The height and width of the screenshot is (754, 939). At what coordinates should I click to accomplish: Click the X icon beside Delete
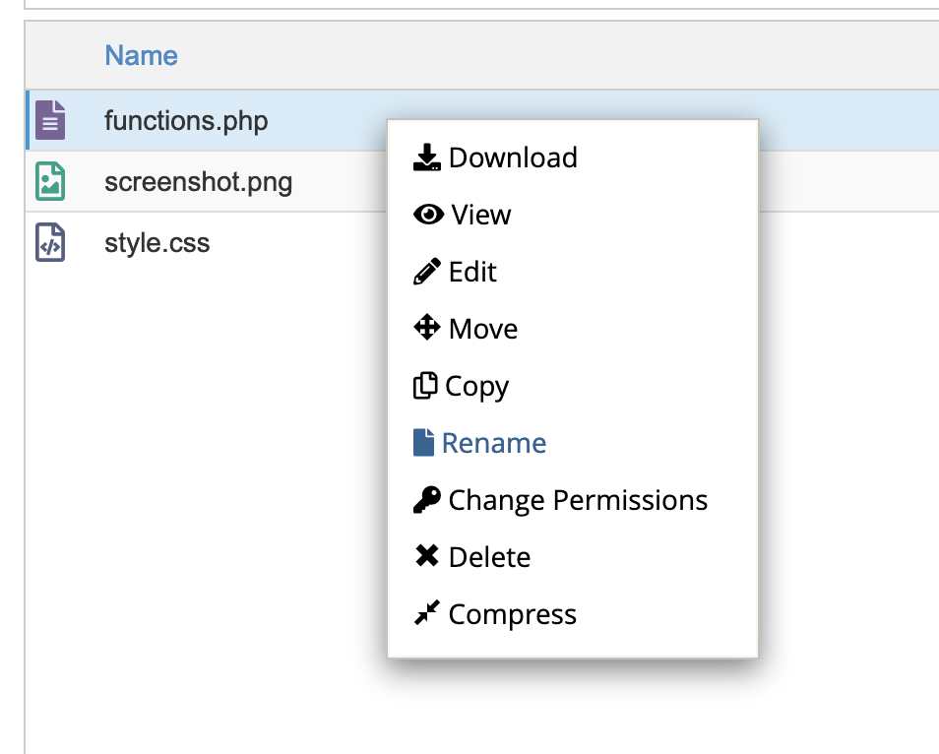coord(427,556)
